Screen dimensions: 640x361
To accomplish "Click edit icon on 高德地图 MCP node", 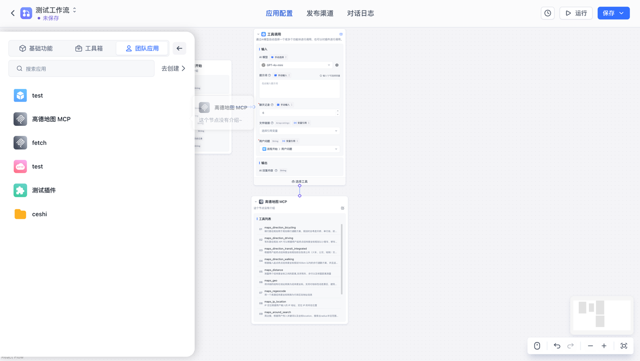I will coord(342,208).
